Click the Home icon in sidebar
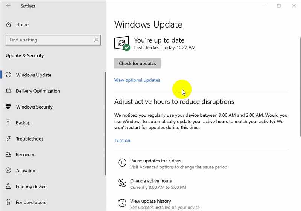The width and height of the screenshot is (301, 211). [x=8, y=24]
